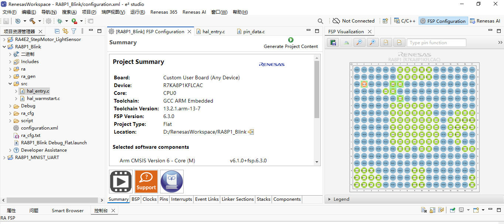Click the Display Selected Console monitor icon
This screenshot has width=504, height=224.
(x=461, y=210)
